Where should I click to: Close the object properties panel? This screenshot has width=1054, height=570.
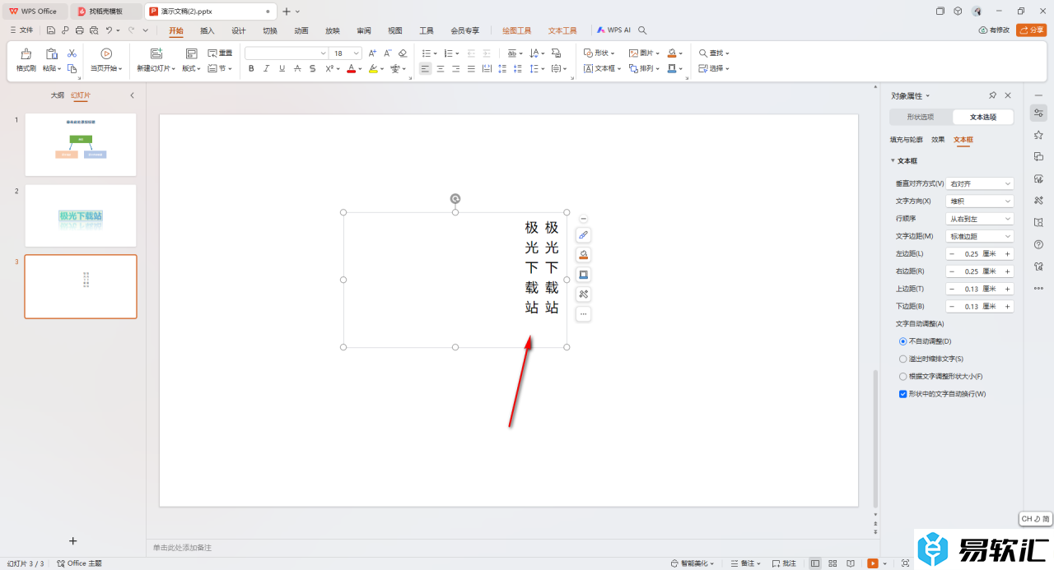pyautogui.click(x=1008, y=95)
